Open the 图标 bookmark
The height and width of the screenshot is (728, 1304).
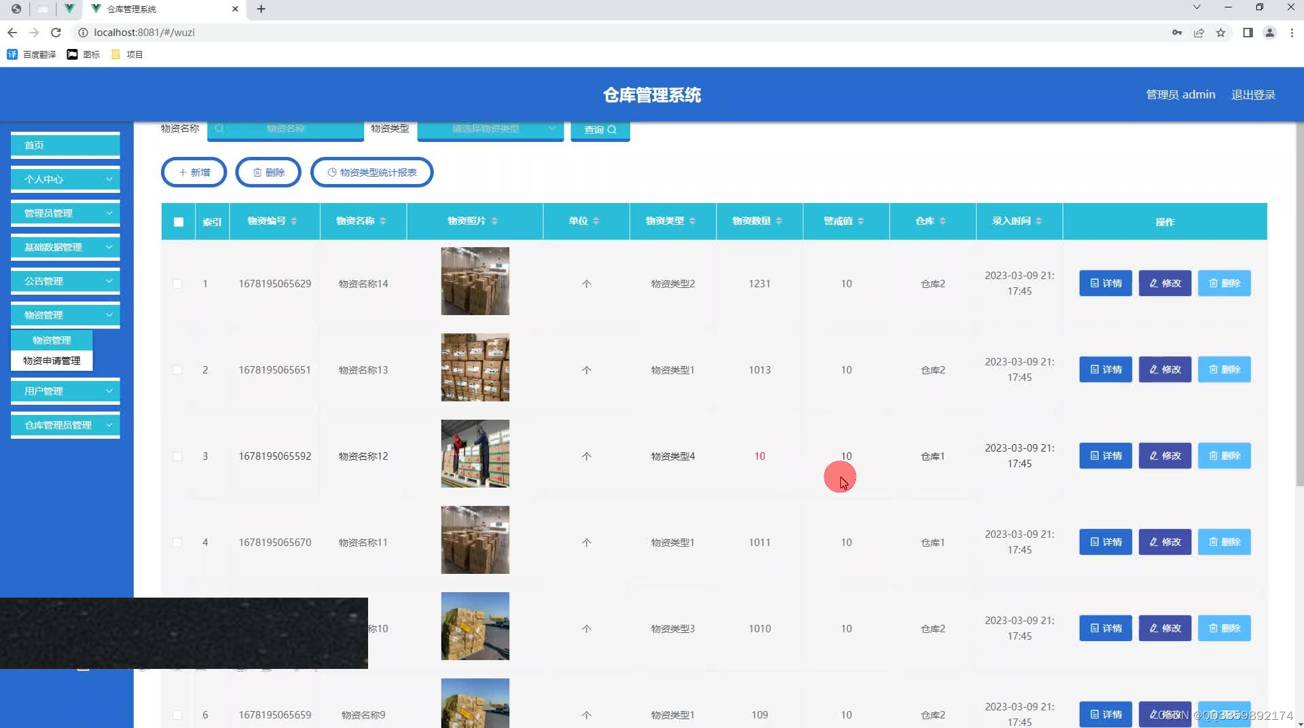point(84,54)
